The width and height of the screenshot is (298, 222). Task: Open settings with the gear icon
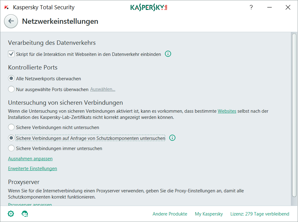pos(11,214)
